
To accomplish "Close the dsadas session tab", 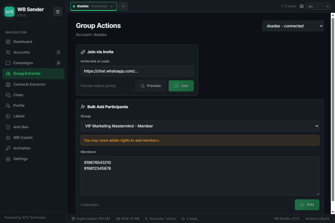I will (112, 6).
